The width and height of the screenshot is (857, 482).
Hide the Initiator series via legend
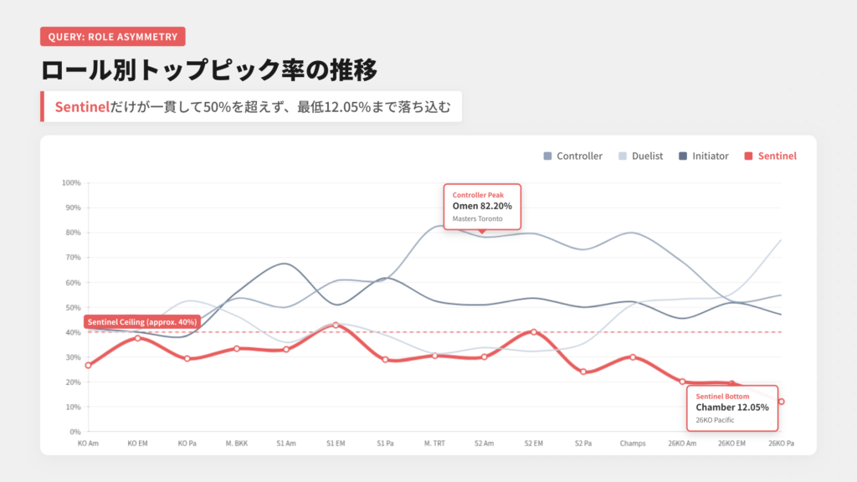pos(704,156)
